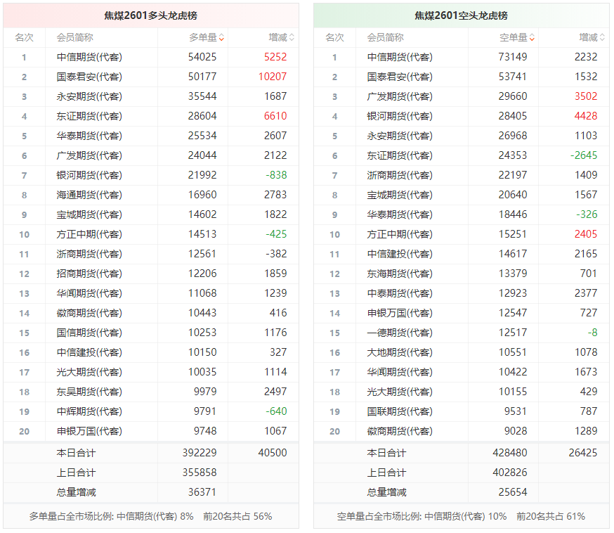The height and width of the screenshot is (533, 614).
Task: Select 中辉期货(代客) in long table
Action: click(x=89, y=411)
